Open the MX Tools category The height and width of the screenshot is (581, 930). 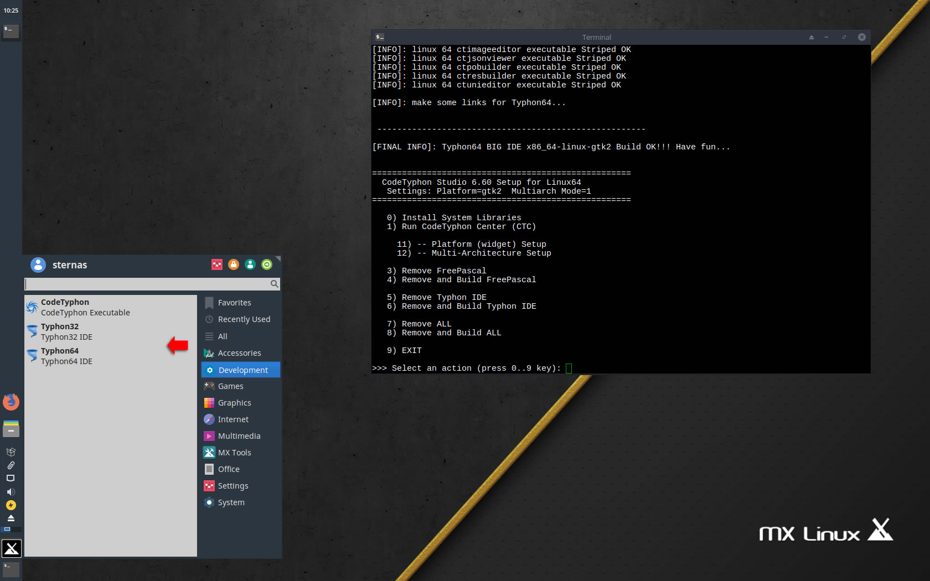(234, 453)
